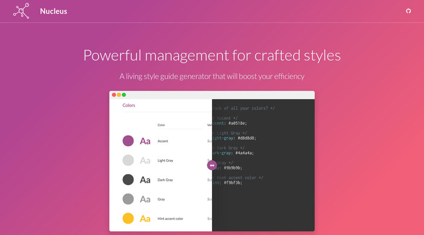Click the '#9b9b9b' code value
The height and width of the screenshot is (235, 424).
tap(232, 168)
